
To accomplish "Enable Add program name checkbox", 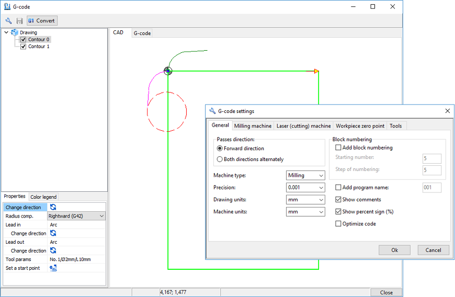I will (x=338, y=187).
